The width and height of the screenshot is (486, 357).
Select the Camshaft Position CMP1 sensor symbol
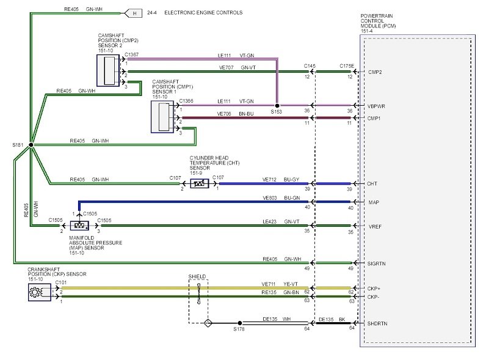point(162,117)
